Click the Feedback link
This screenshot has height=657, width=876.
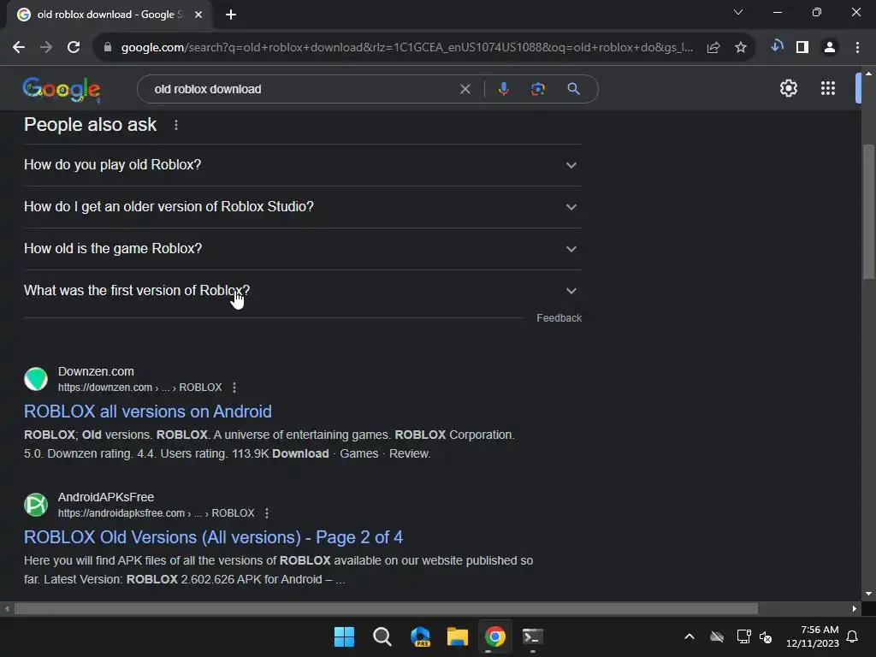(559, 318)
